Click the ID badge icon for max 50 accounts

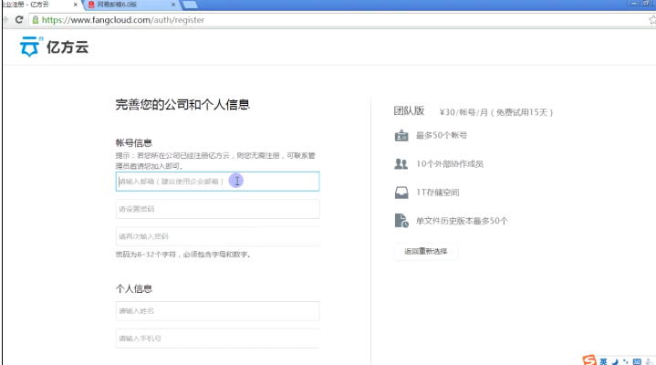[401, 136]
